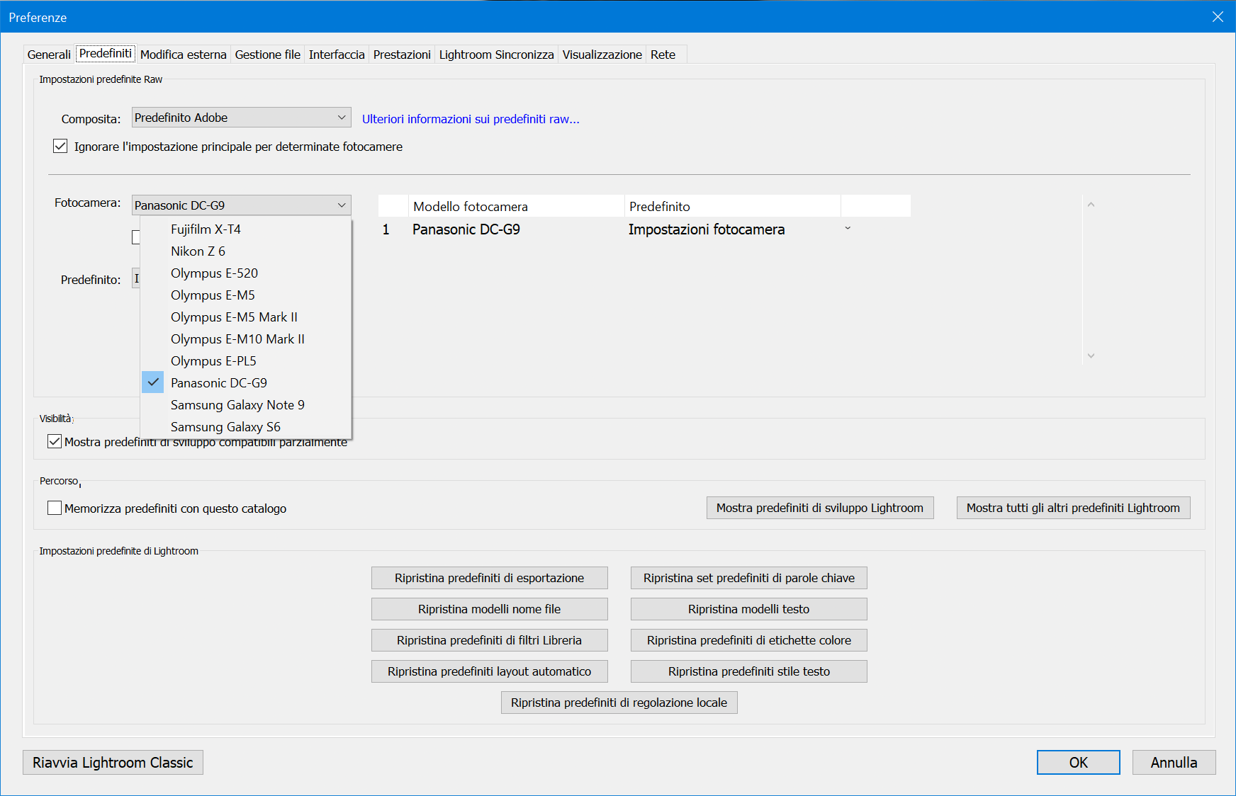Click Mostra tutti gli altri predefiniti Lightroom
The image size is (1236, 796).
tap(1074, 508)
